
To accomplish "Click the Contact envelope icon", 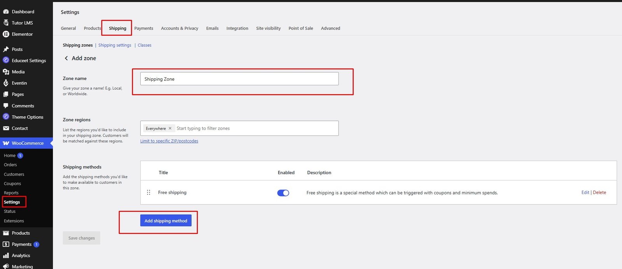I will pos(6,128).
